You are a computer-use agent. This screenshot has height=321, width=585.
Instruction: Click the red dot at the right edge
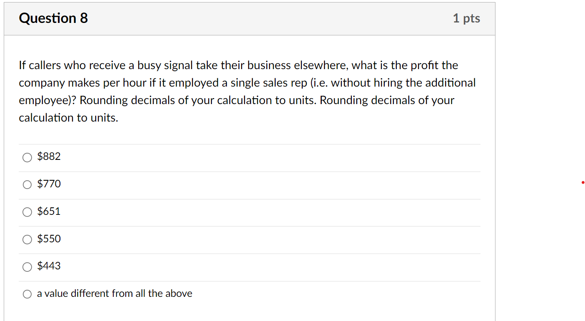pos(583,182)
